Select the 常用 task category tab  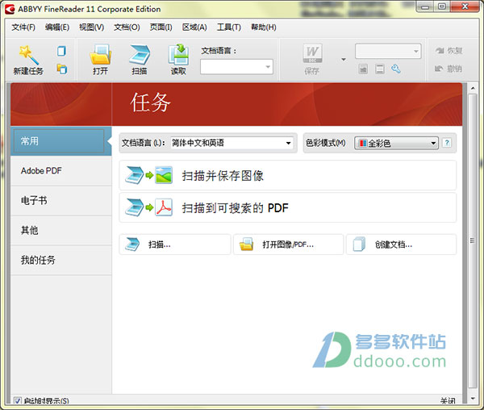pos(60,141)
